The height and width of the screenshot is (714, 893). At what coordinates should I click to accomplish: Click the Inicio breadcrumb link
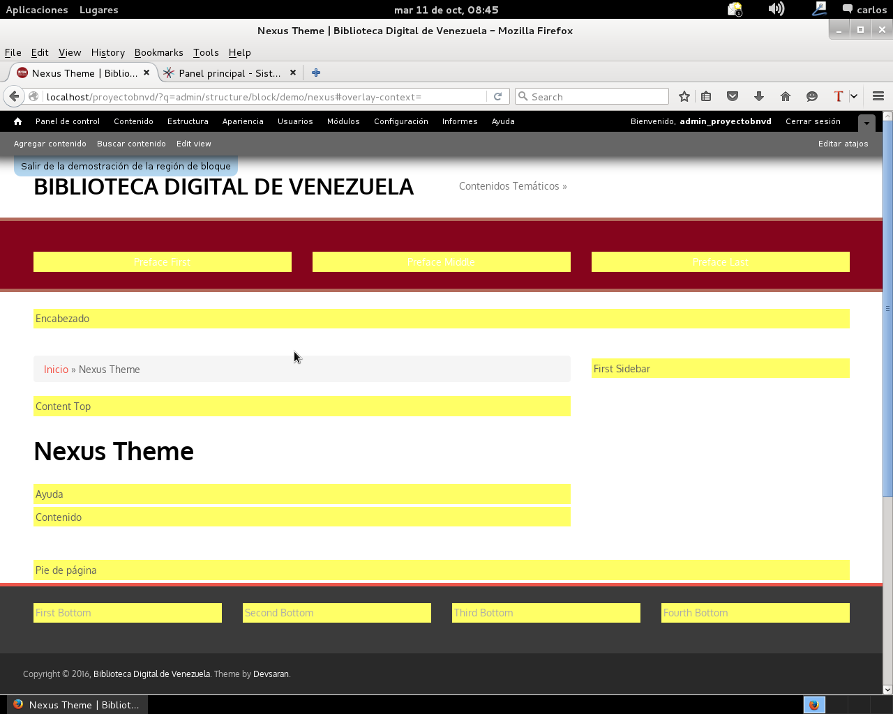tap(56, 370)
